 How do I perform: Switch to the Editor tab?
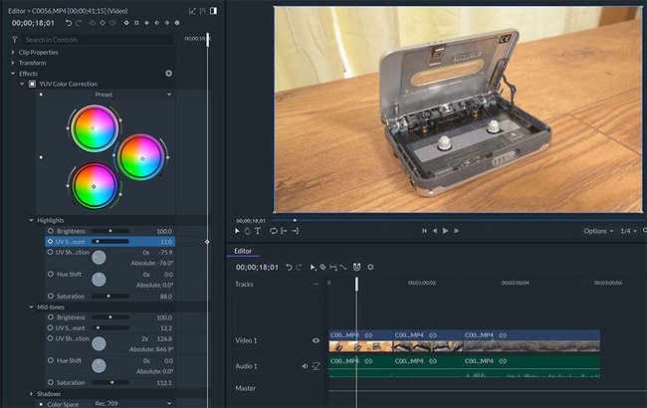(x=243, y=251)
